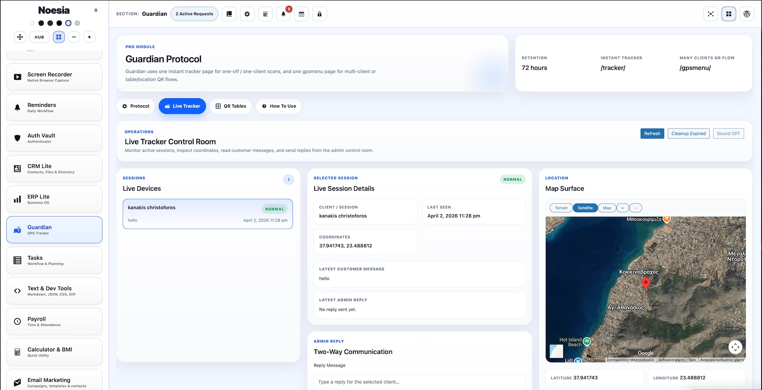762x390 pixels.
Task: Switch map to Terrain view
Action: (x=561, y=208)
